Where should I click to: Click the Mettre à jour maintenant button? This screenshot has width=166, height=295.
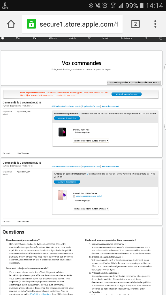pos(127,94)
